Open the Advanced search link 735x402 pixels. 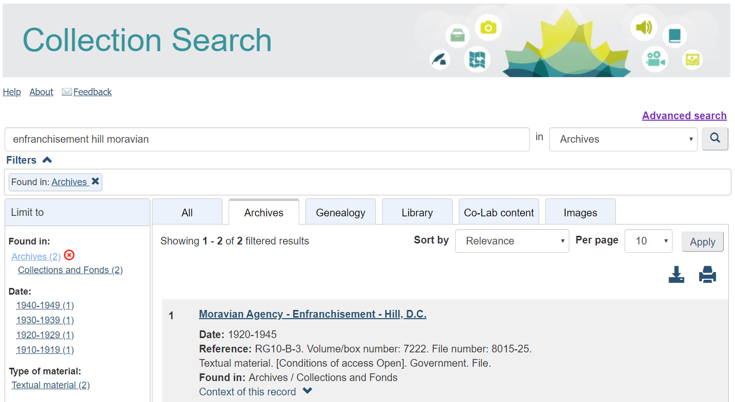pos(684,116)
